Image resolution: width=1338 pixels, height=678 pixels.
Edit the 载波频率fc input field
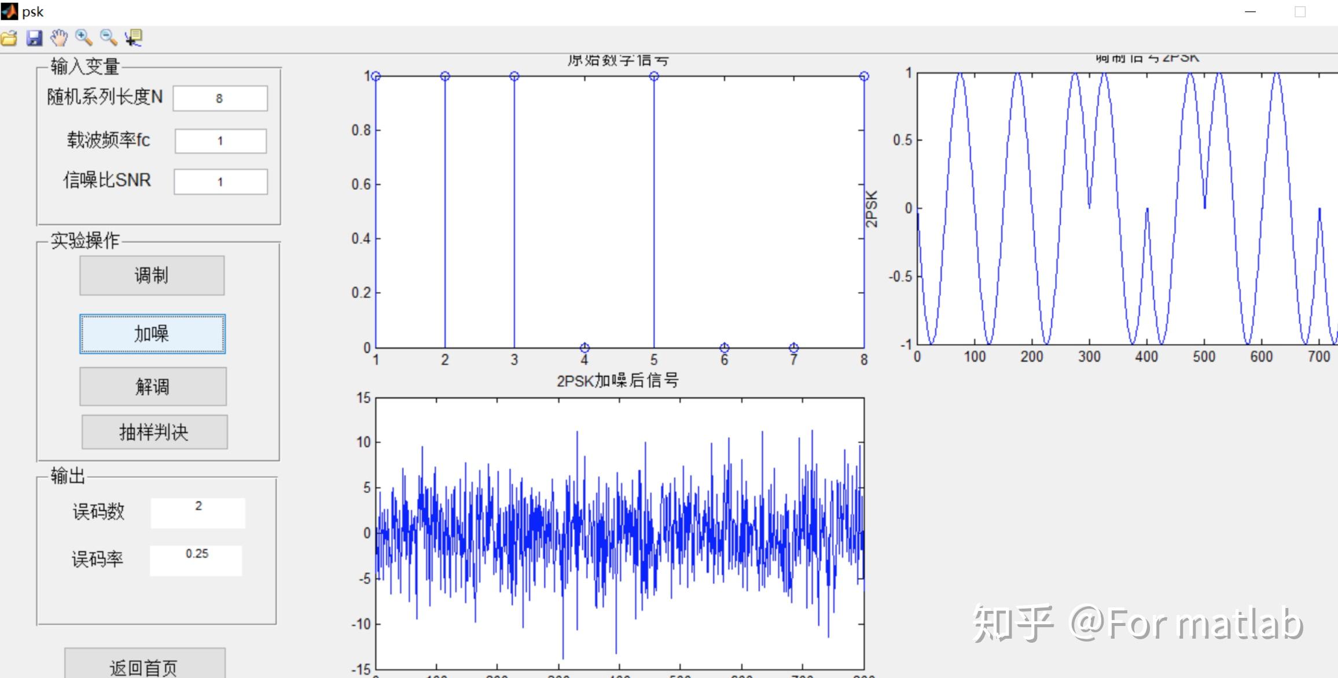point(220,140)
